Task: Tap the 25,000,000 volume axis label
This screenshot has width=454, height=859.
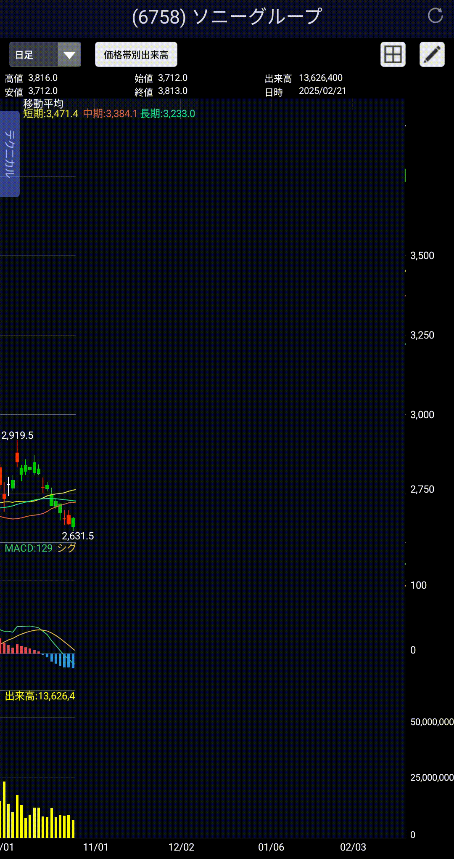Action: (x=432, y=778)
